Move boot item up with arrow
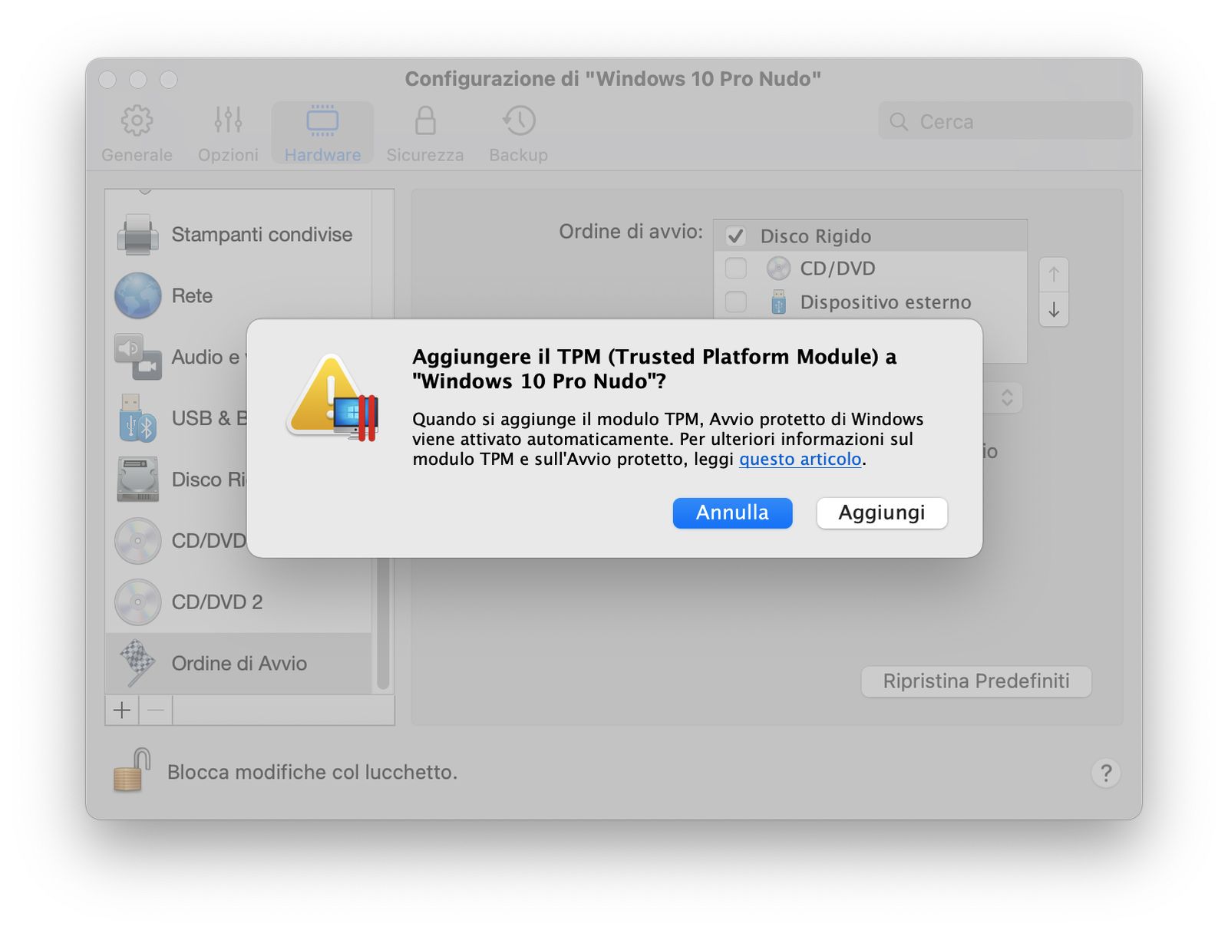 1054,274
